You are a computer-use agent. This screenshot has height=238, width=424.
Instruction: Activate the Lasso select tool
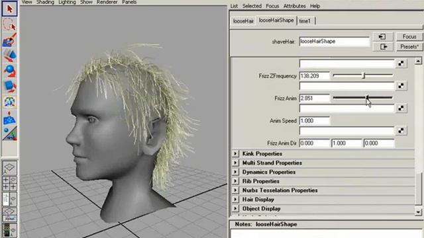(9, 24)
